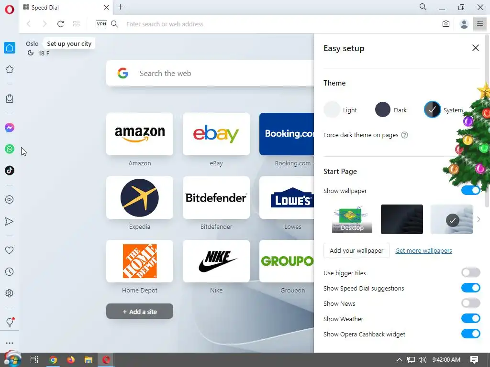Open the Nike speed dial tile
The height and width of the screenshot is (367, 490).
[216, 261]
